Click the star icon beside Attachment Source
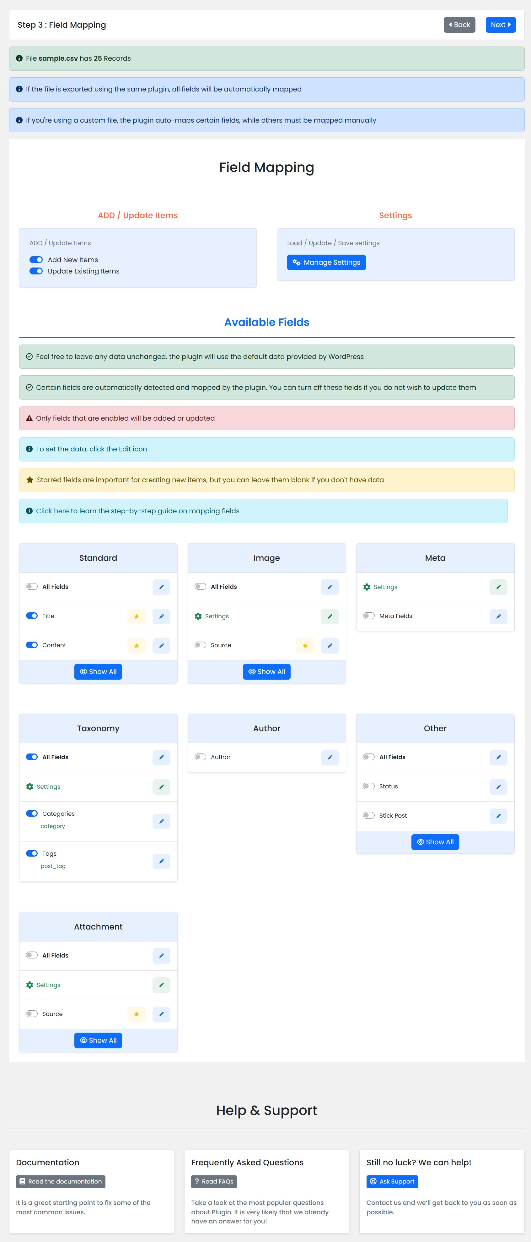The image size is (531, 1242). tap(137, 1014)
